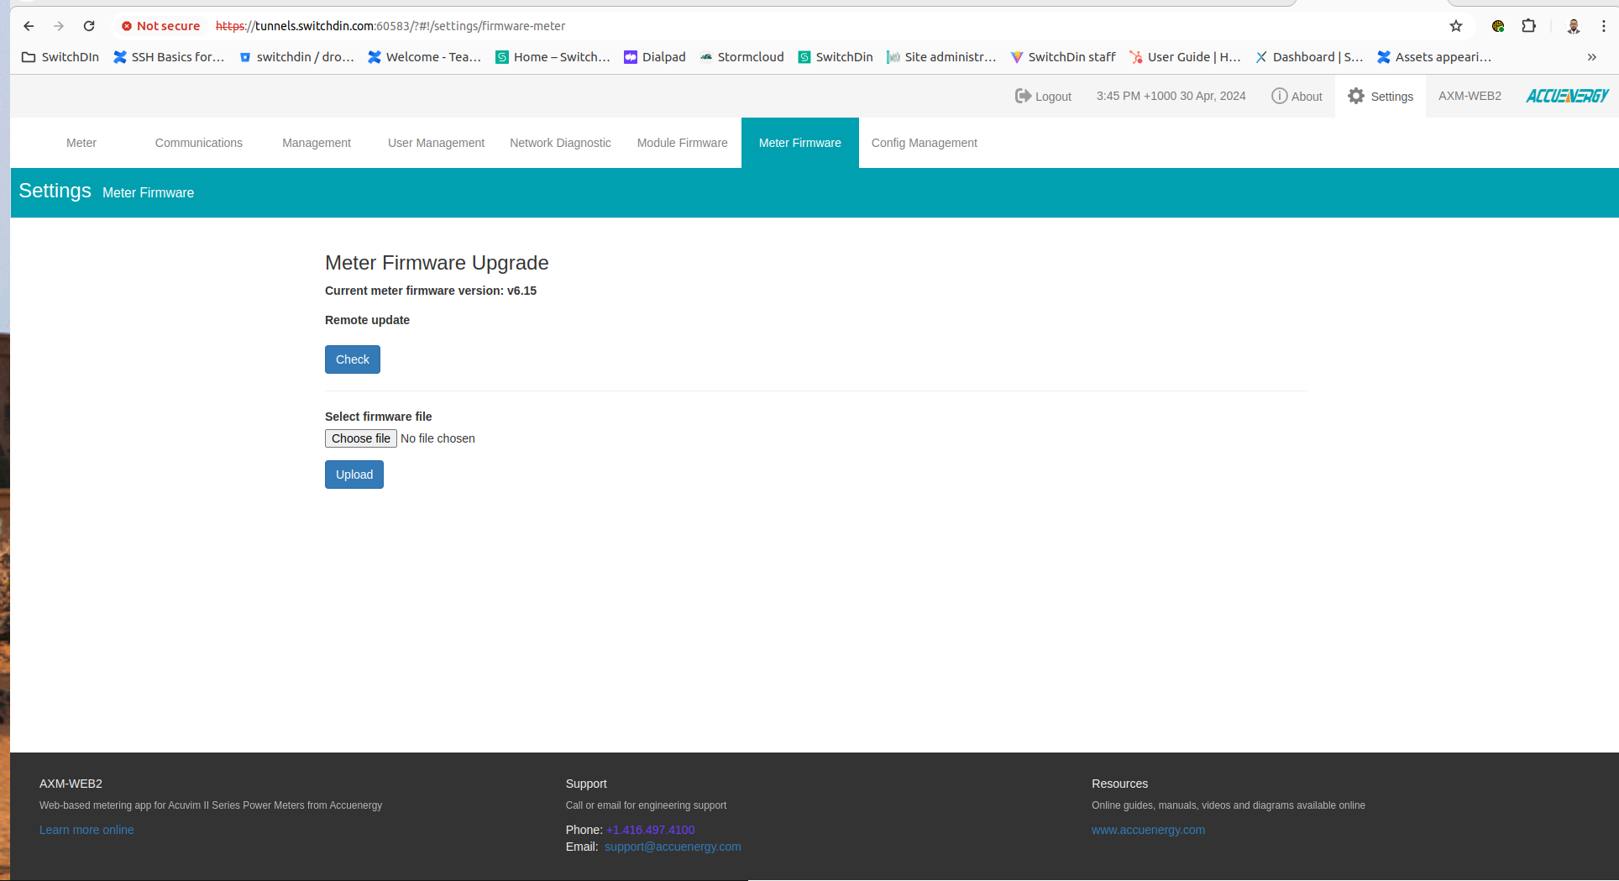The width and height of the screenshot is (1619, 881).
Task: Click Check for remote update
Action: 353,359
